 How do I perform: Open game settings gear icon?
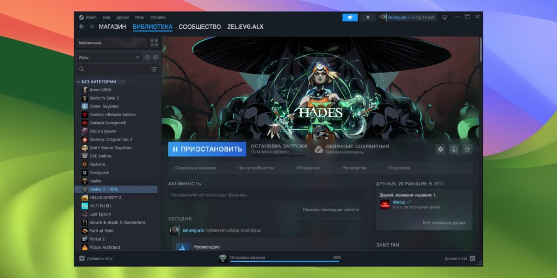tap(441, 149)
